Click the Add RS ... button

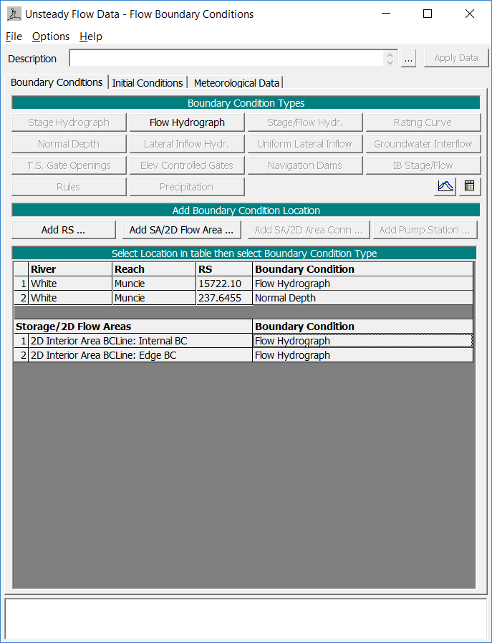64,230
